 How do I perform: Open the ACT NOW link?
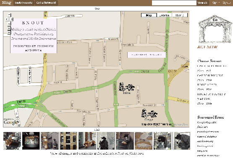tap(207, 47)
